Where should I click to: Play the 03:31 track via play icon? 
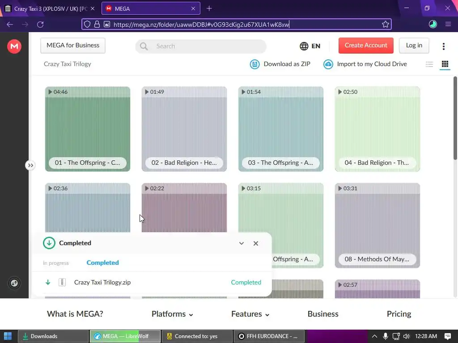(340, 188)
